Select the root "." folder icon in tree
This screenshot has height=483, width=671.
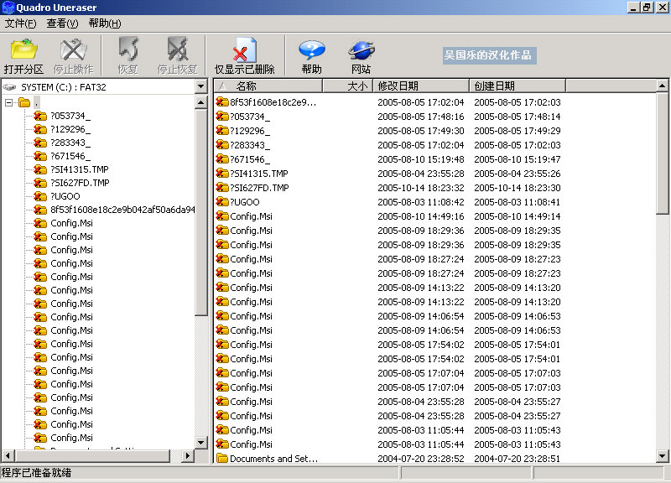click(x=24, y=102)
